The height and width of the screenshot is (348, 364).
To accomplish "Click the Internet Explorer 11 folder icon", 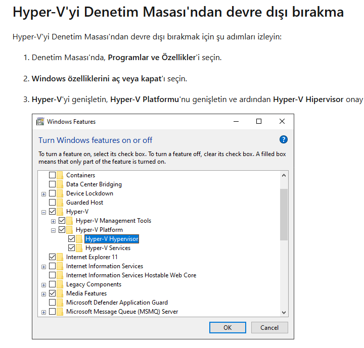I will (60, 257).
